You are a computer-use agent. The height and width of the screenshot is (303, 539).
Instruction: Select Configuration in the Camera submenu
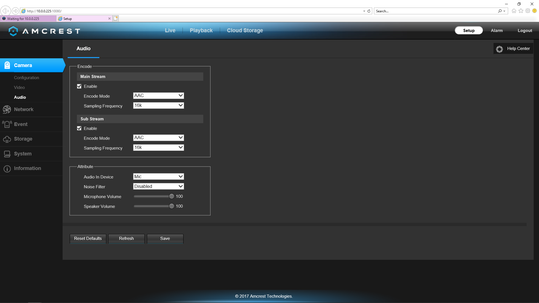[x=26, y=78]
